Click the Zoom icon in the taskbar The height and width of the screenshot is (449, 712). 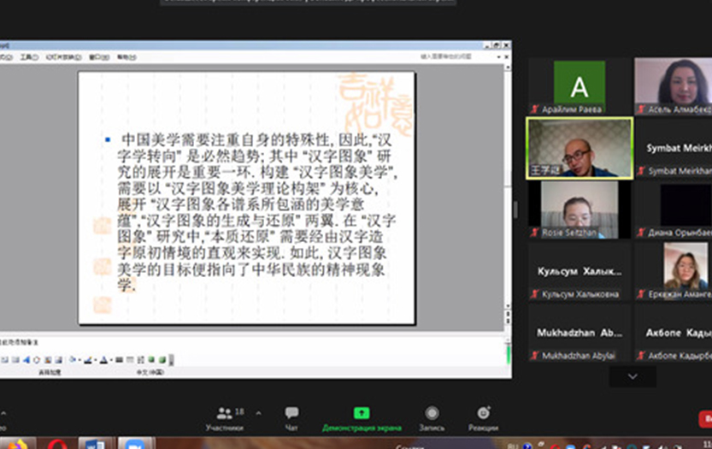pos(134,445)
